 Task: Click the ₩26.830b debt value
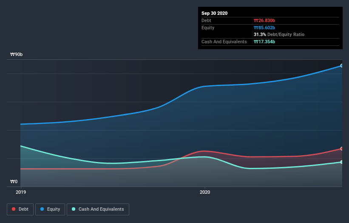tap(264, 20)
